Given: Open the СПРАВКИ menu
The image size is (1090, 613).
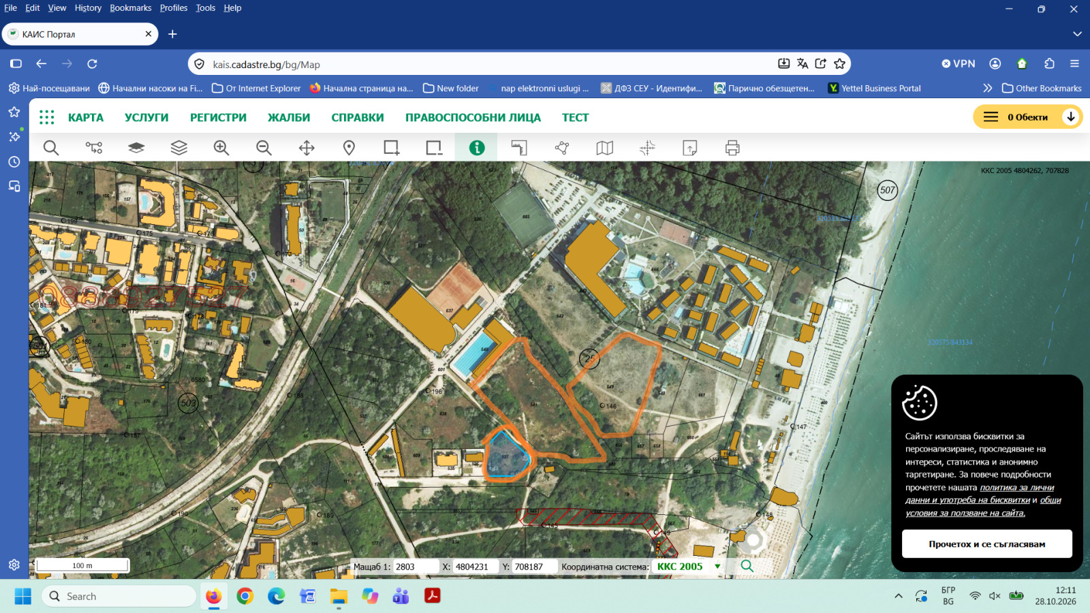Looking at the screenshot, I should 358,117.
